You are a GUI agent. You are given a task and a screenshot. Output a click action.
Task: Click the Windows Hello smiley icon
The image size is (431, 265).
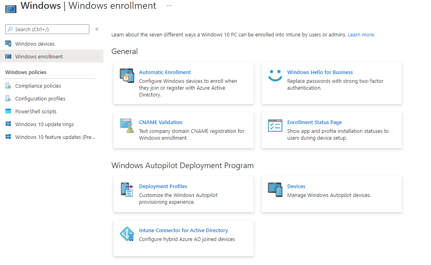[275, 76]
